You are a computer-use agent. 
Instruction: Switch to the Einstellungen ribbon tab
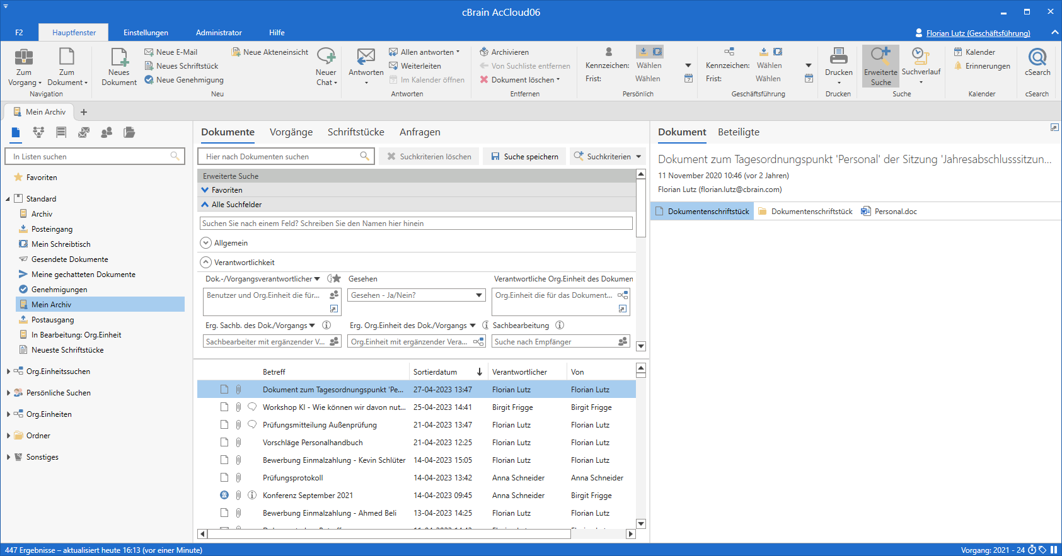coord(146,33)
